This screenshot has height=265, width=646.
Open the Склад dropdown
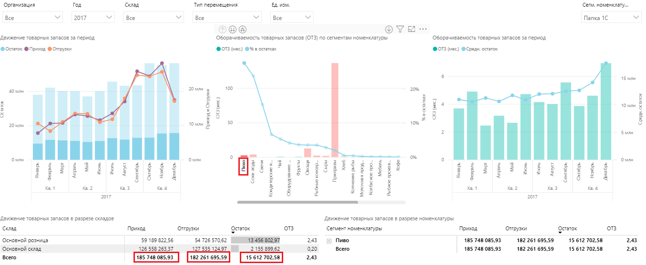pyautogui.click(x=154, y=18)
